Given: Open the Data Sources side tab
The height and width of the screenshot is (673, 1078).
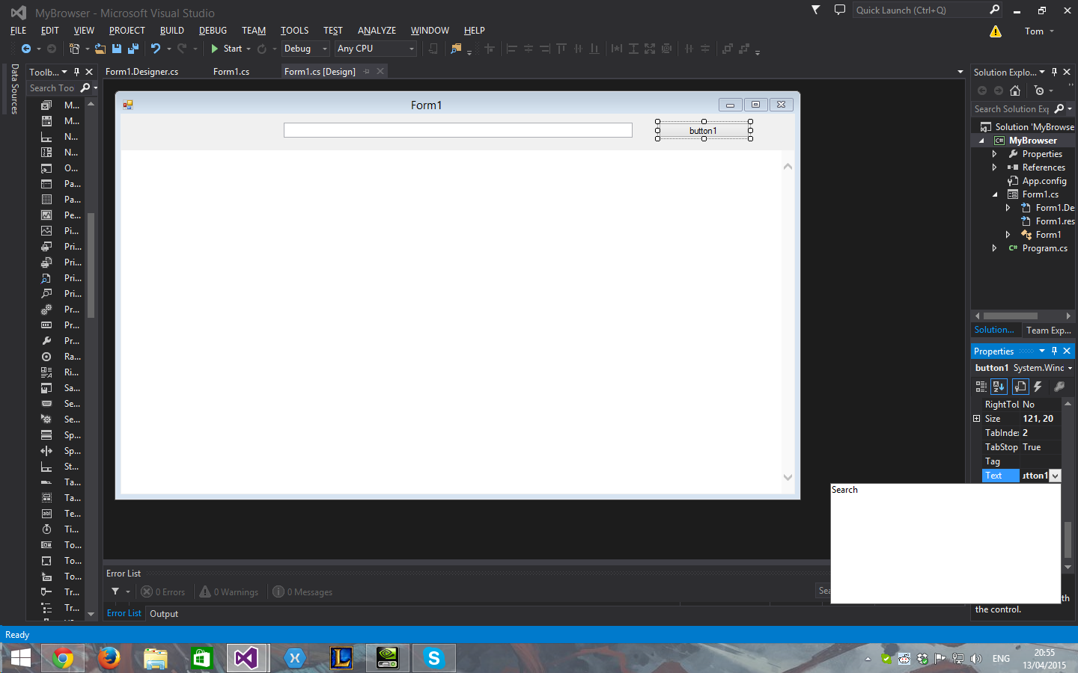Looking at the screenshot, I should [x=14, y=88].
